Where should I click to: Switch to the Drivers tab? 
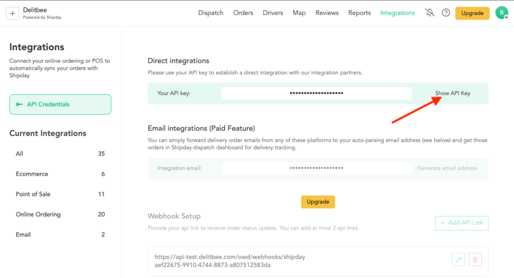(x=273, y=13)
